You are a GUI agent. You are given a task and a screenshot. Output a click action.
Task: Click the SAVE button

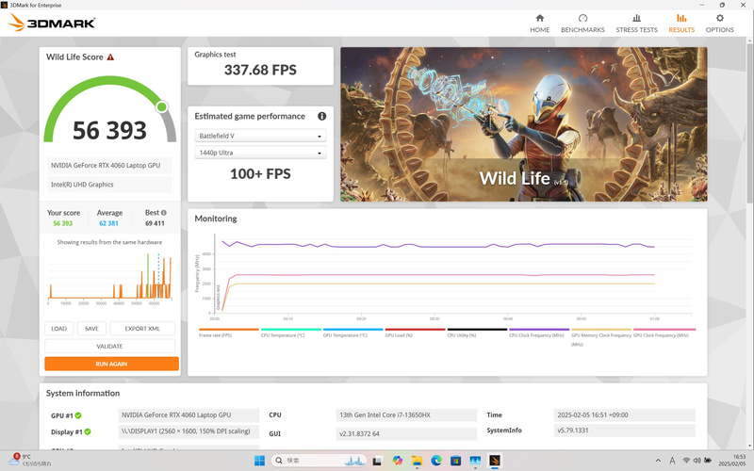[91, 329]
